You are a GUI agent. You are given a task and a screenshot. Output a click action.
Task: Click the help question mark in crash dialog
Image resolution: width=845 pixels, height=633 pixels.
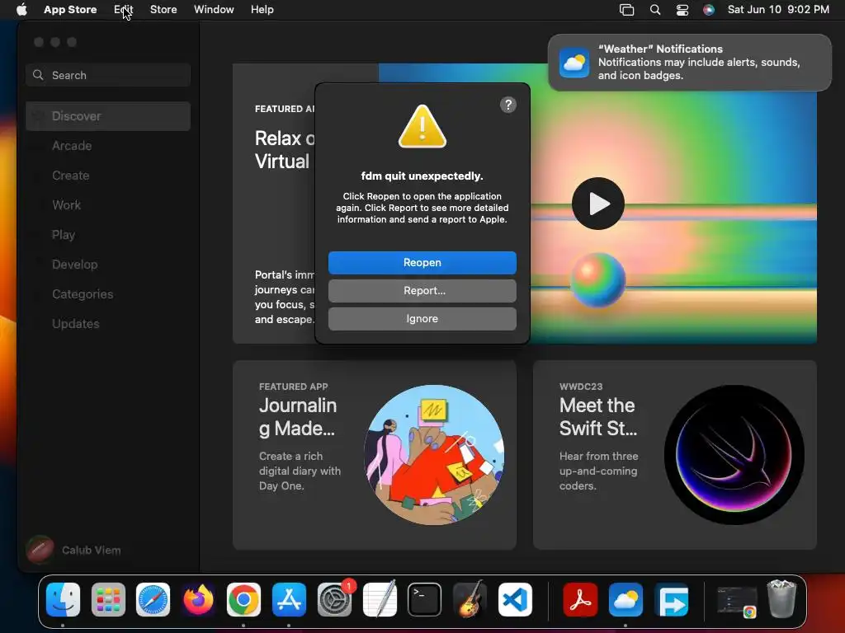(x=507, y=105)
